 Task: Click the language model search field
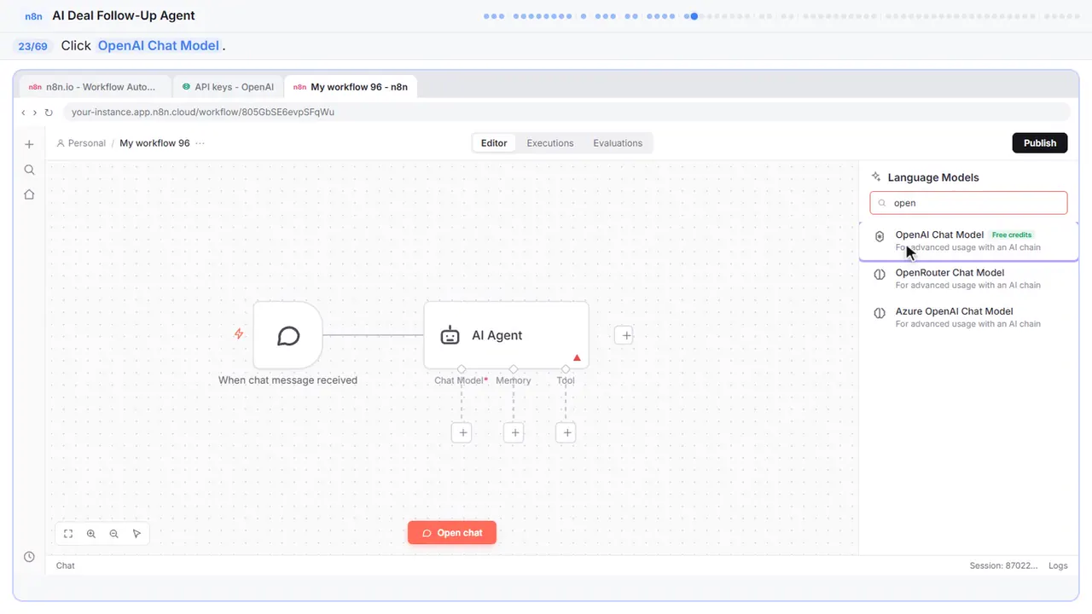point(968,203)
